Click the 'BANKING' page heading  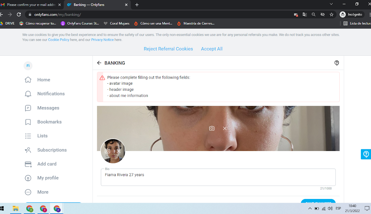[x=115, y=63]
